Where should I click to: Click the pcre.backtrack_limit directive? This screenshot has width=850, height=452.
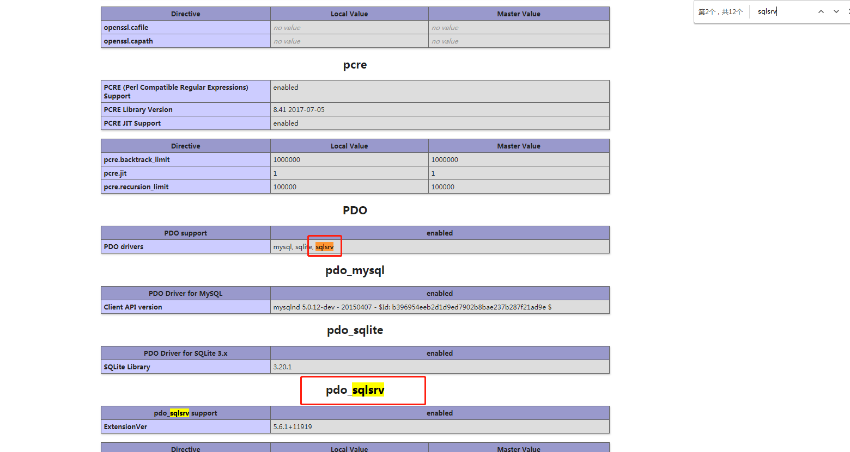tap(137, 160)
